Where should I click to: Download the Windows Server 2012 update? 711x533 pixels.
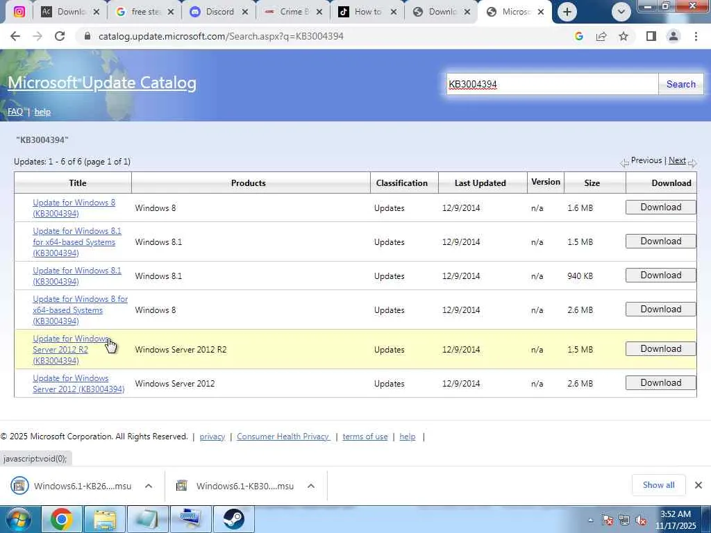(661, 382)
